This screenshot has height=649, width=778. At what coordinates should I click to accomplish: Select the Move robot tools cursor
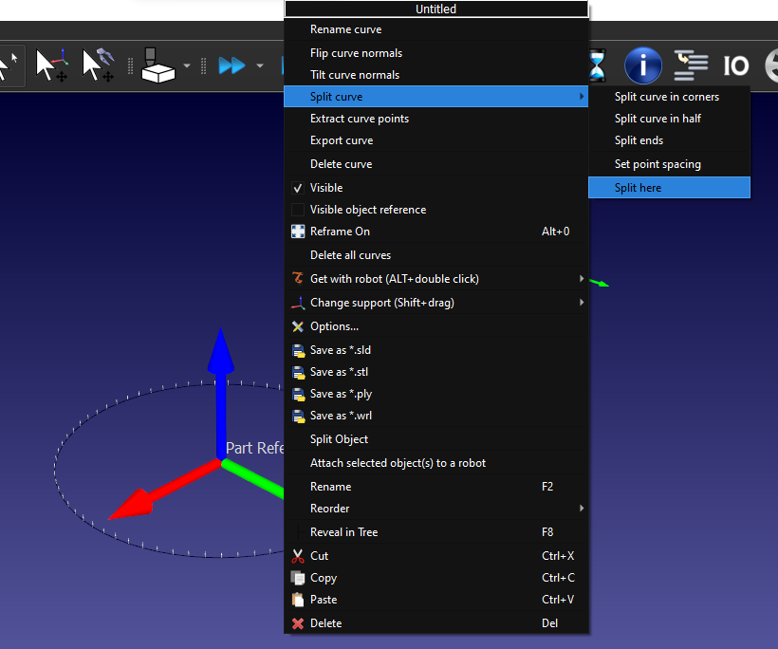point(99,65)
